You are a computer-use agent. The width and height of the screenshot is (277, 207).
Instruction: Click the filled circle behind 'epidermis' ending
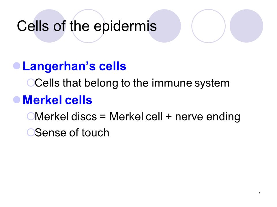164,26
